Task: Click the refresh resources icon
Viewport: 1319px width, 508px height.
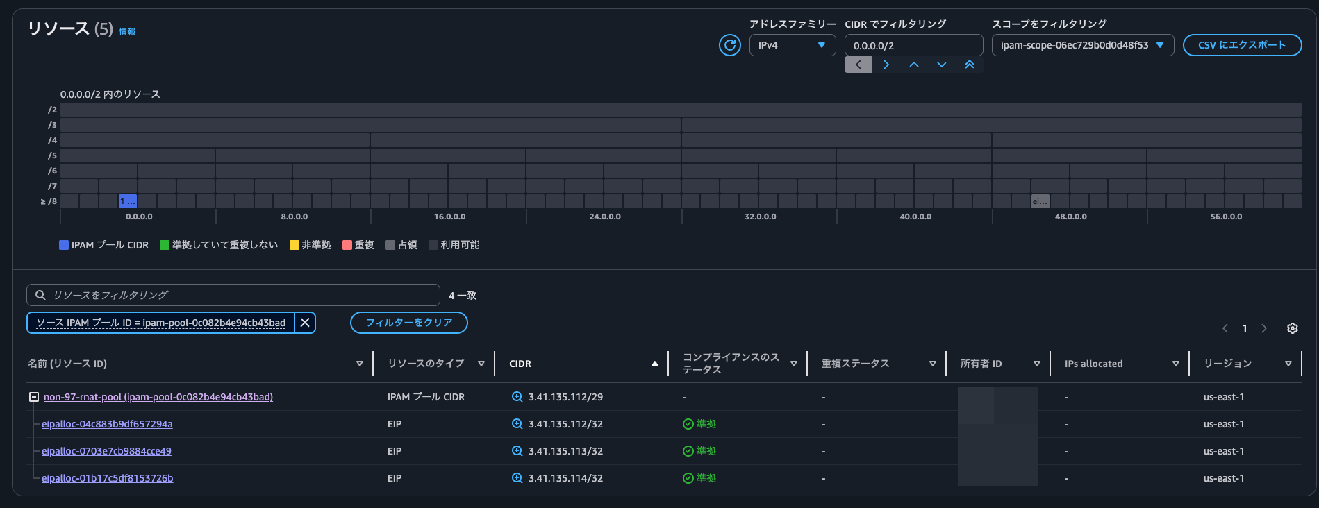Action: tap(729, 46)
